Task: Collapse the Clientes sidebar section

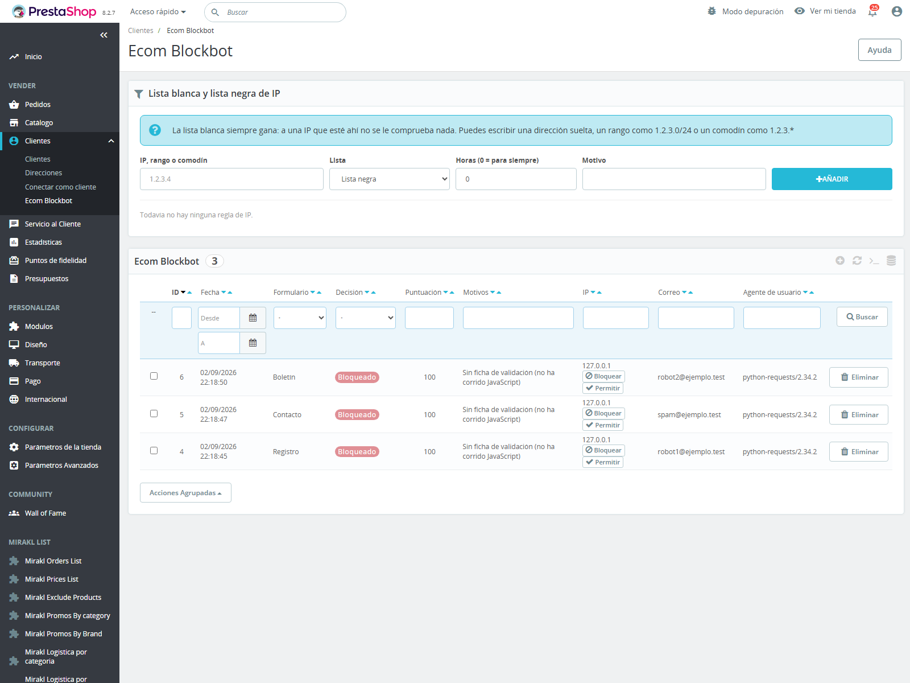Action: point(111,141)
